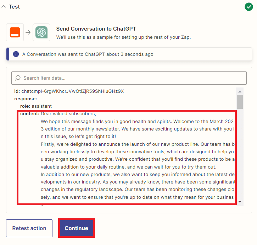Click the blue info icon in the banner
This screenshot has width=257, height=245.
pos(16,54)
